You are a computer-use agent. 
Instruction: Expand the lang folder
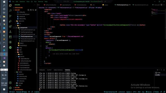20,48
